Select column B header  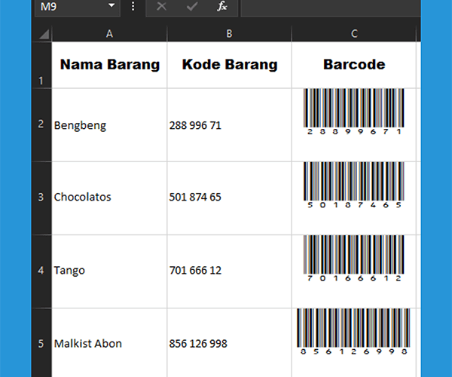[229, 34]
